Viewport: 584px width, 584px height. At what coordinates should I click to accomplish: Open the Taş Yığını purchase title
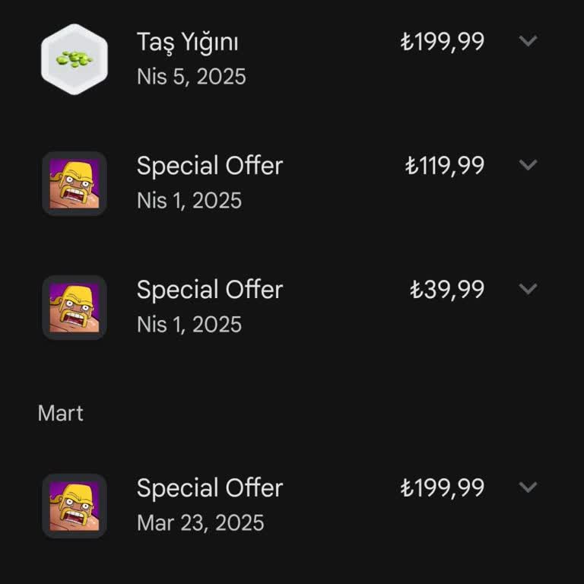(187, 42)
